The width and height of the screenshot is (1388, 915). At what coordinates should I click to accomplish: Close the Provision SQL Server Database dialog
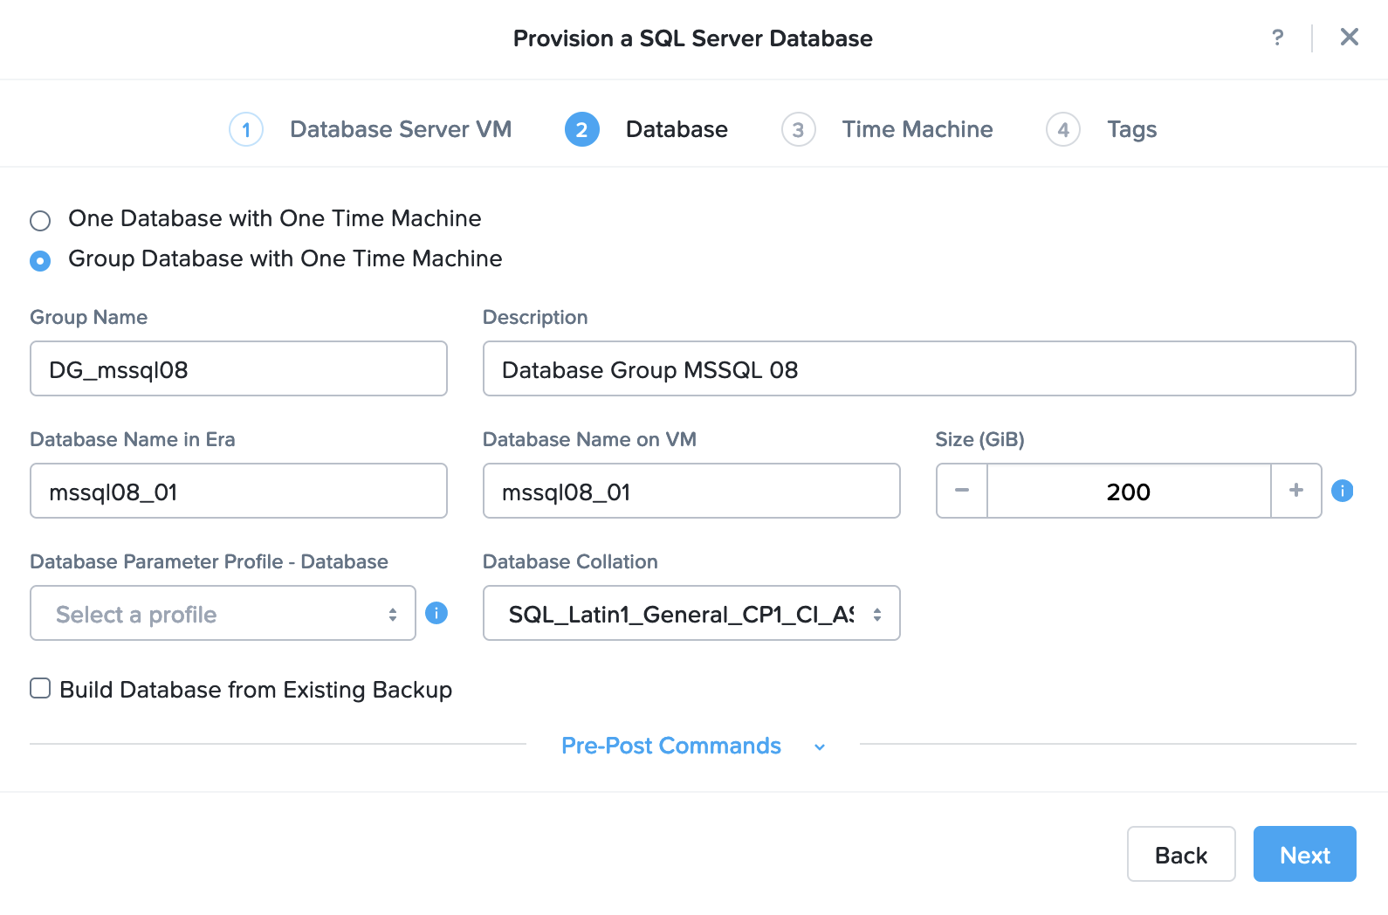(1350, 37)
